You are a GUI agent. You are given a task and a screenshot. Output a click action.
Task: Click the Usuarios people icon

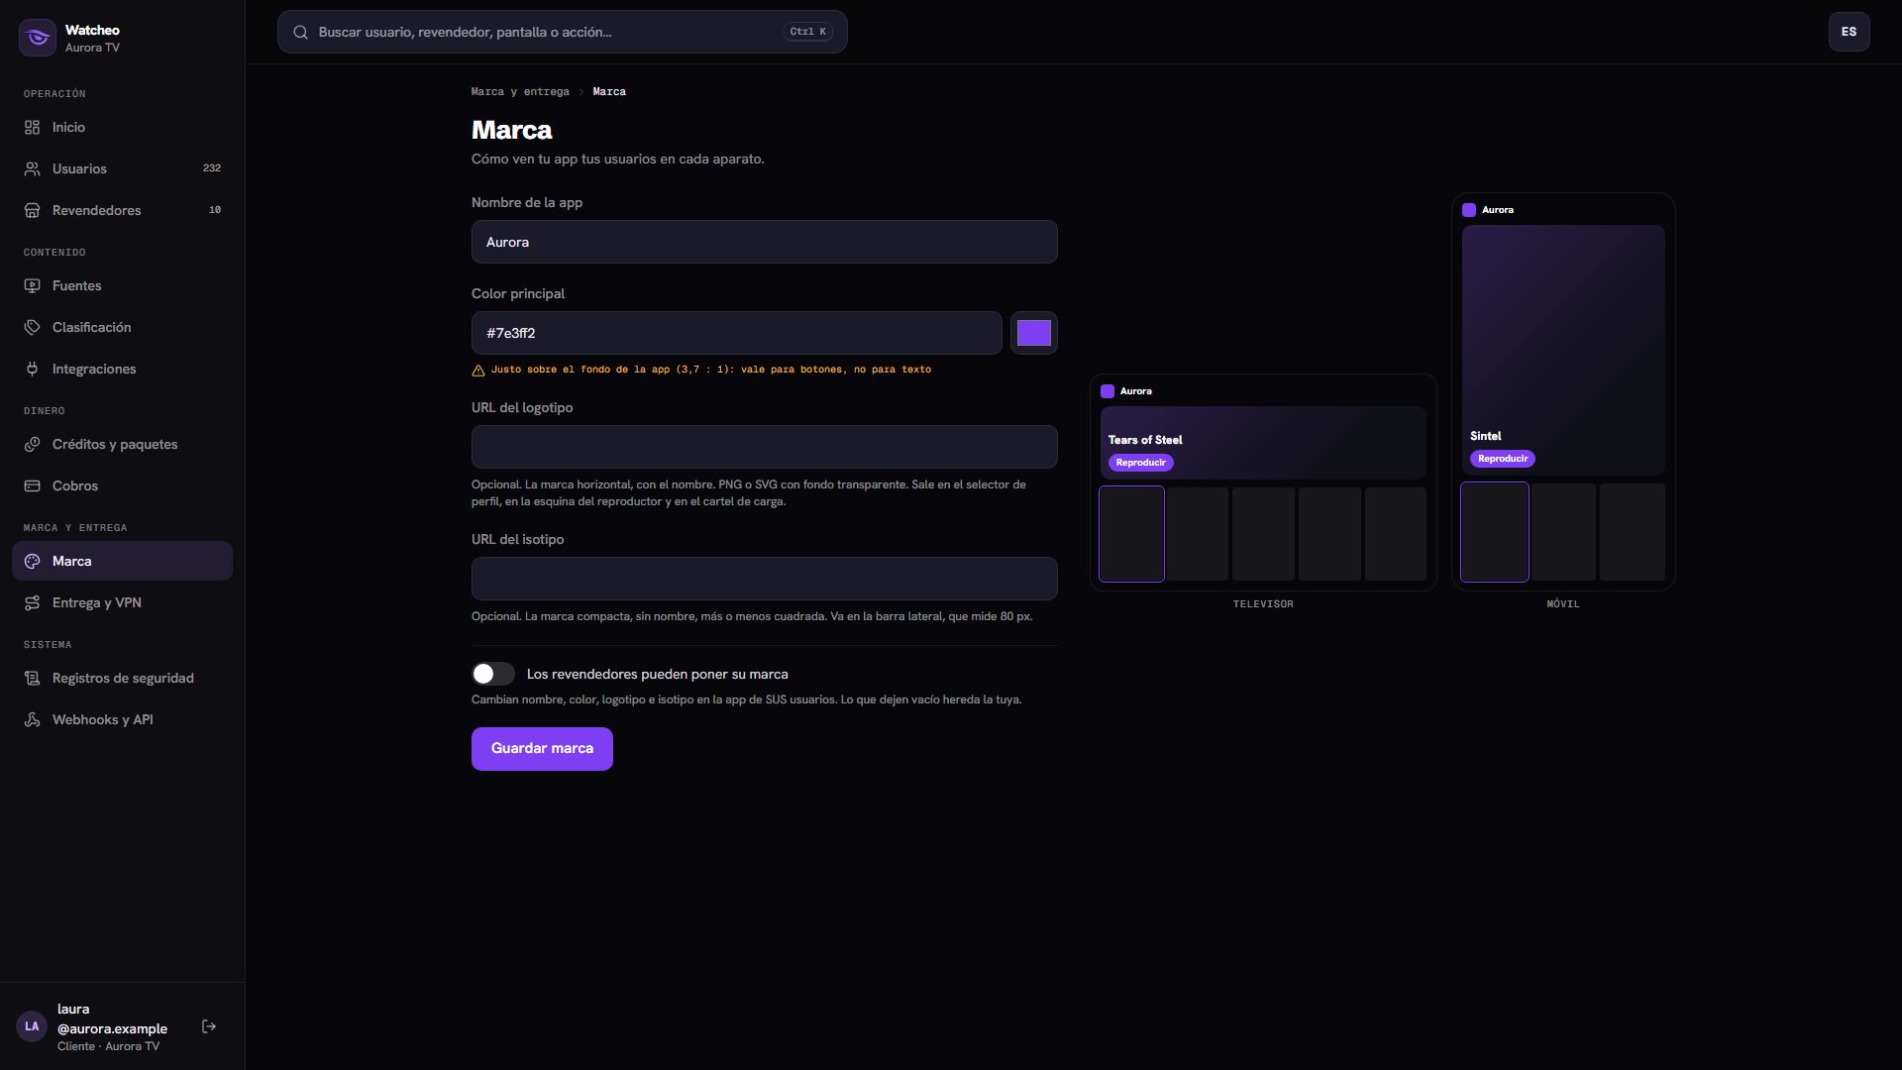point(33,169)
